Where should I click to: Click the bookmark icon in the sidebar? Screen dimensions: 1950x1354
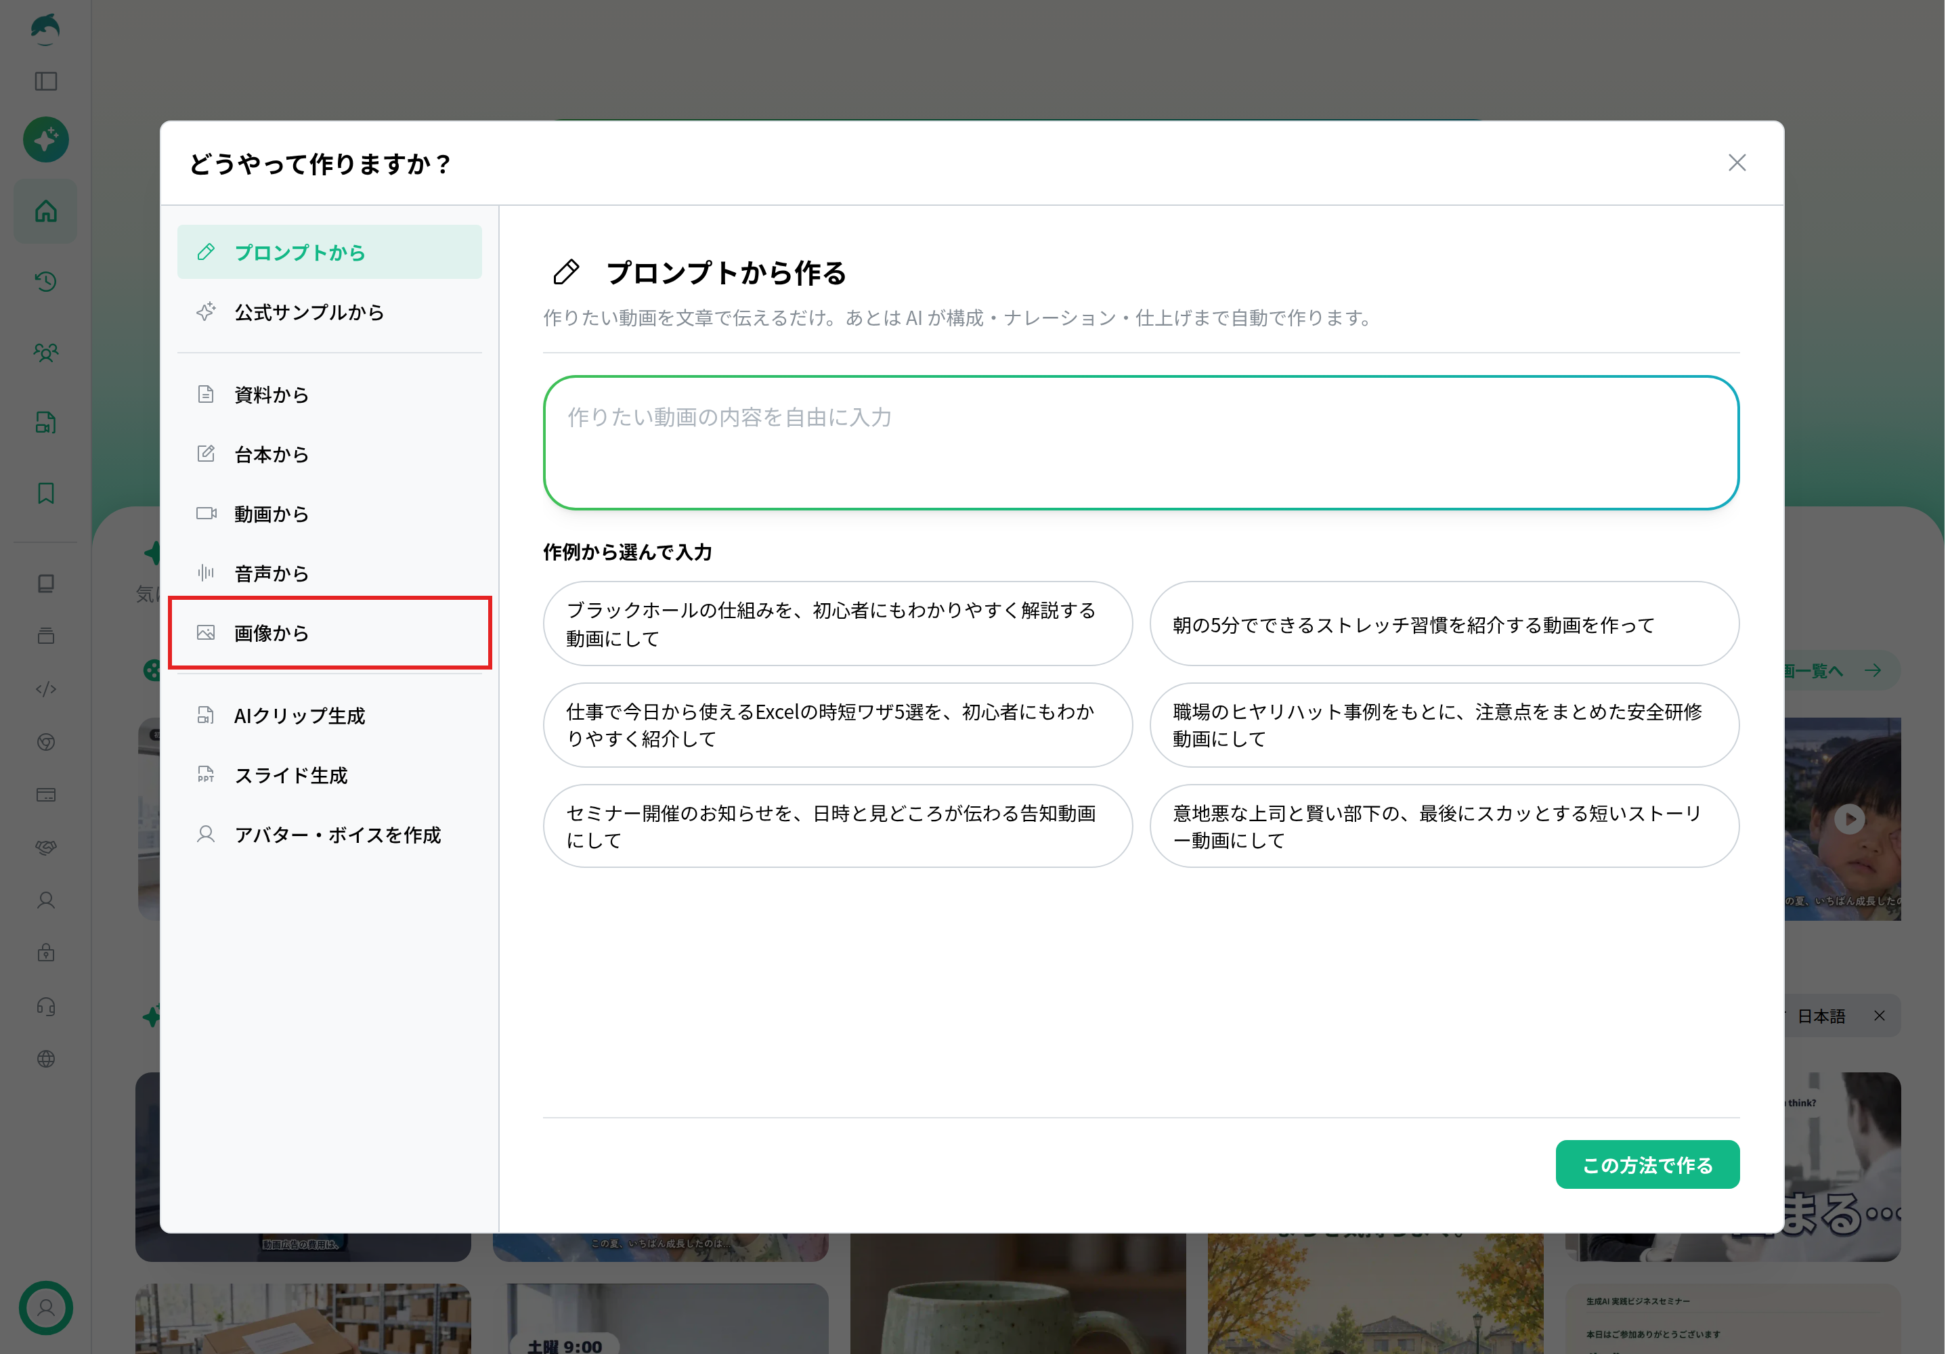pos(46,493)
